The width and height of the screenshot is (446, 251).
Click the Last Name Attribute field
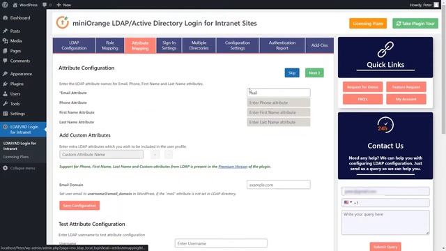coord(279,122)
